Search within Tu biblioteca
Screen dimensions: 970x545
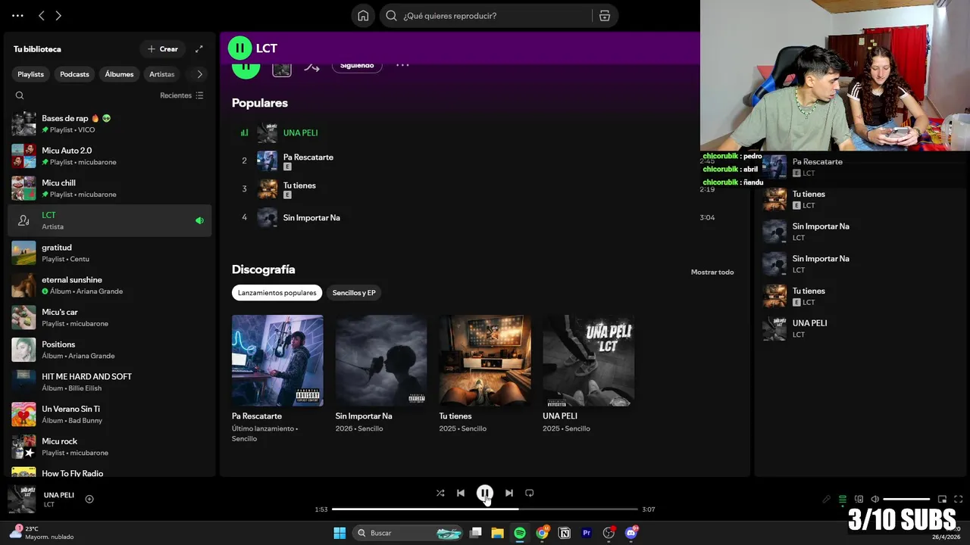tap(20, 95)
